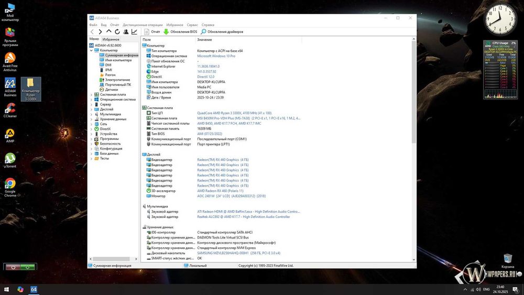Open the Корзина recycle bin icon
The image size is (524, 295).
(508, 261)
